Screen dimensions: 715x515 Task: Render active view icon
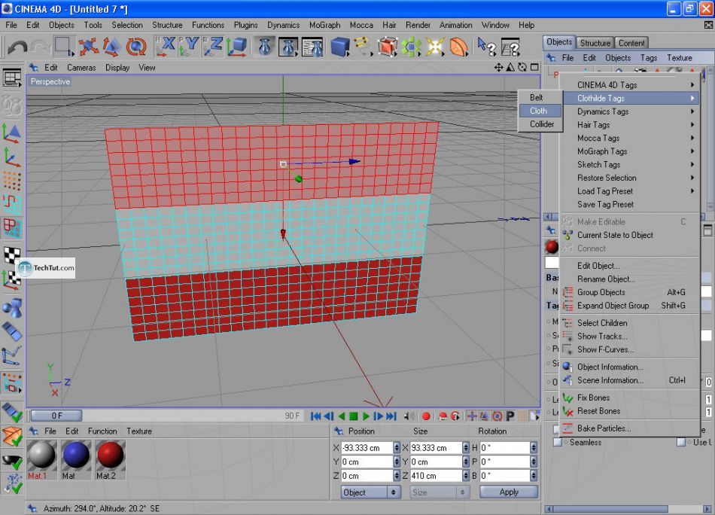point(264,47)
